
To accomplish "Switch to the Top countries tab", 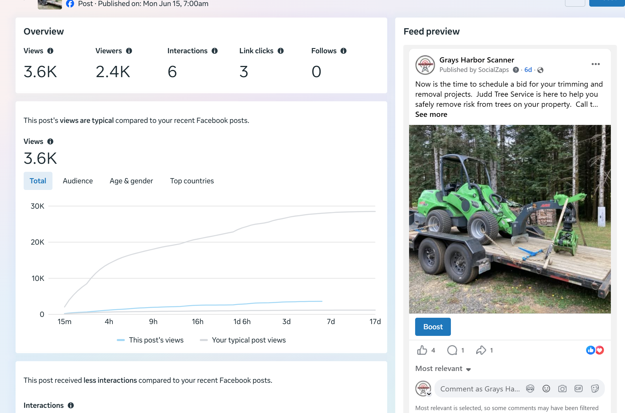I will click(192, 181).
